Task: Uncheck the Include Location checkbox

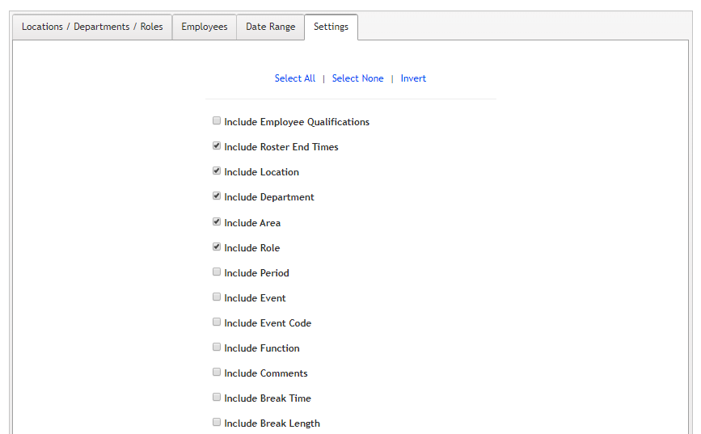Action: [217, 171]
